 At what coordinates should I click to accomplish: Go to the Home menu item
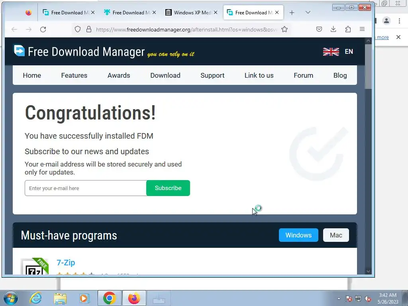tap(32, 75)
